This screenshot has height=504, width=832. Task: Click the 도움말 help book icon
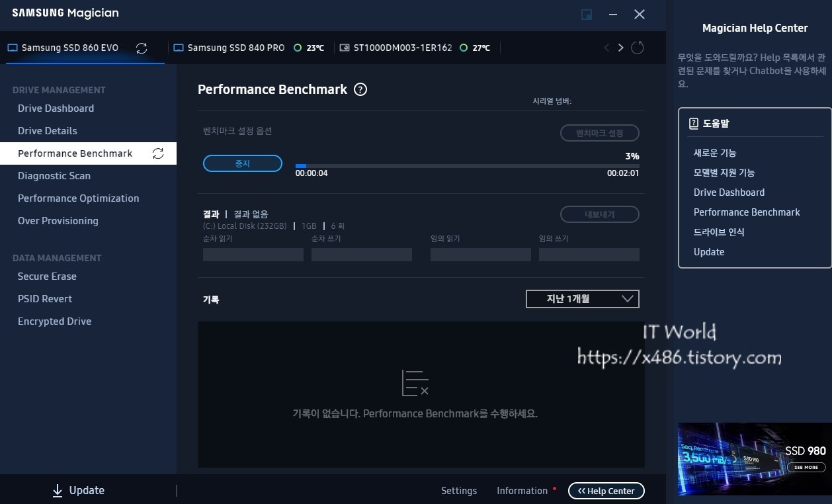694,123
